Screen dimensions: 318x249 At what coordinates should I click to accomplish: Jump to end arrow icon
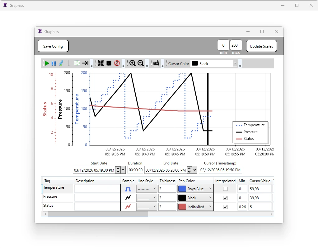pos(85,63)
